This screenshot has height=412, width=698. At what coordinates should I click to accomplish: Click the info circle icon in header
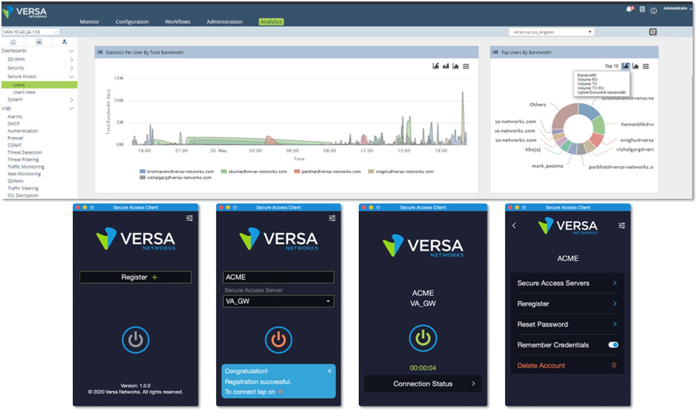654,11
